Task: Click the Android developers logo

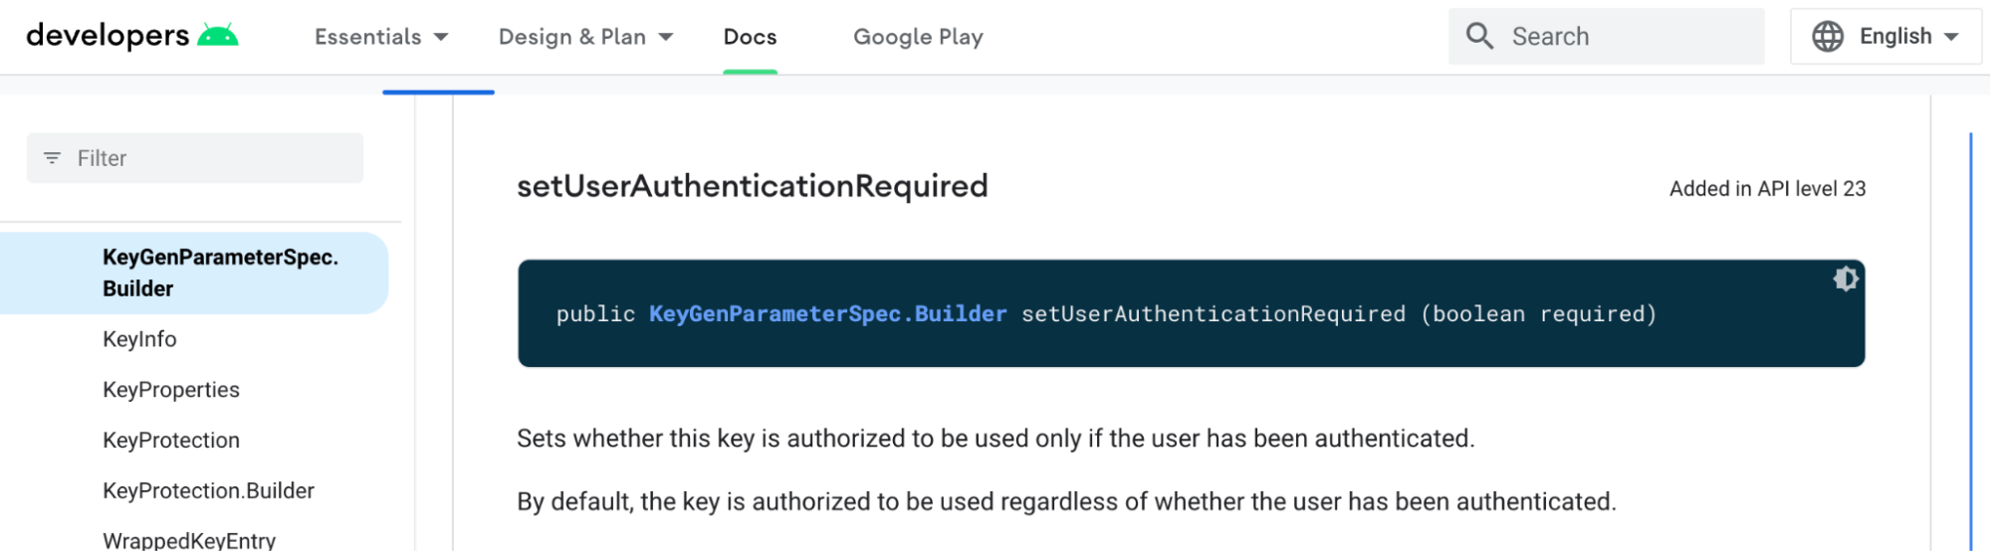Action: pos(132,36)
